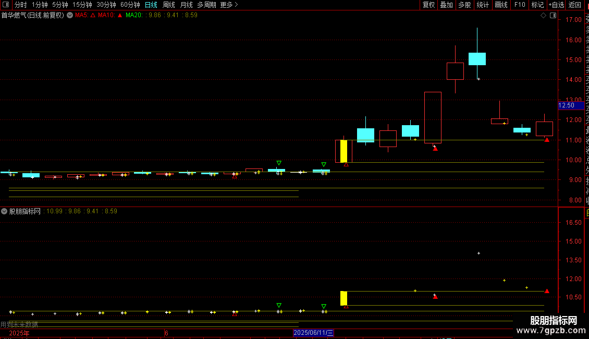This screenshot has height=339, width=589.
Task: Click the 2025年 label on time axis
Action: coord(19,333)
